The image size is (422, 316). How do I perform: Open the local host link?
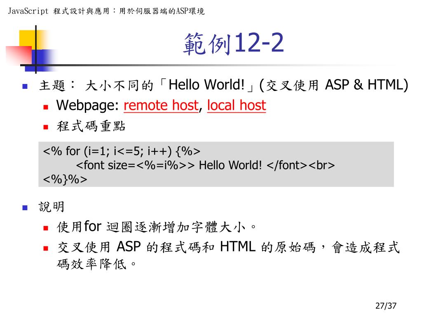coord(237,105)
